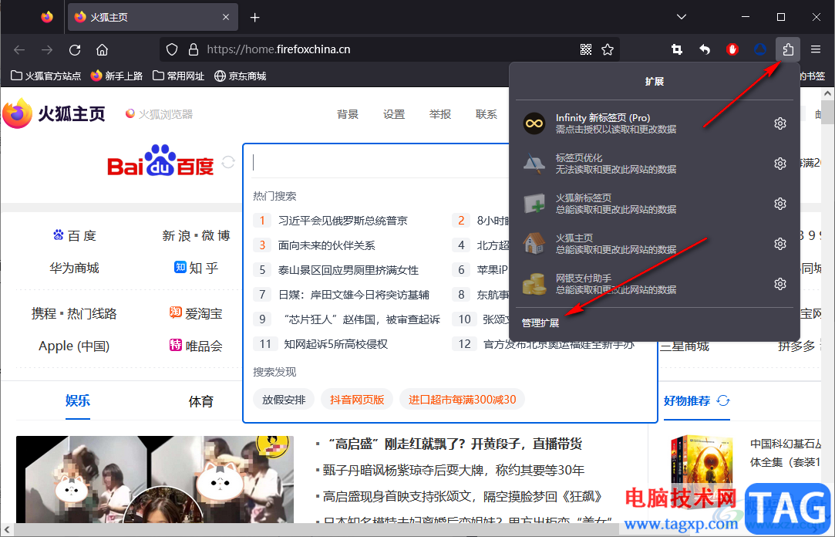Image resolution: width=835 pixels, height=537 pixels.
Task: Open hot search 习近平会见俄罗斯总统普京
Action: [x=343, y=221]
